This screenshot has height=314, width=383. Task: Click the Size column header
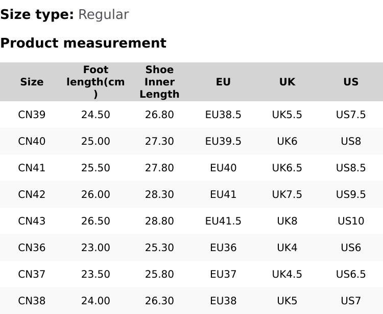(x=32, y=82)
